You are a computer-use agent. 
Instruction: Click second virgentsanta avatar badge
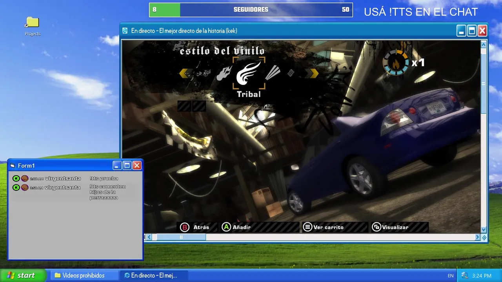coord(25,188)
